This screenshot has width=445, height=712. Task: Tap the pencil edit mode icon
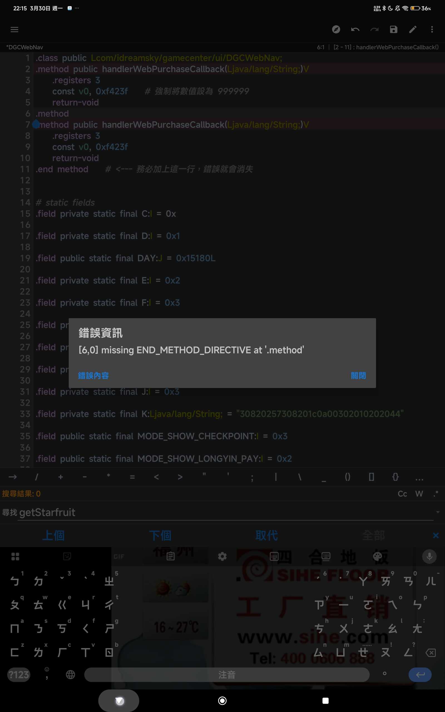[x=413, y=29]
